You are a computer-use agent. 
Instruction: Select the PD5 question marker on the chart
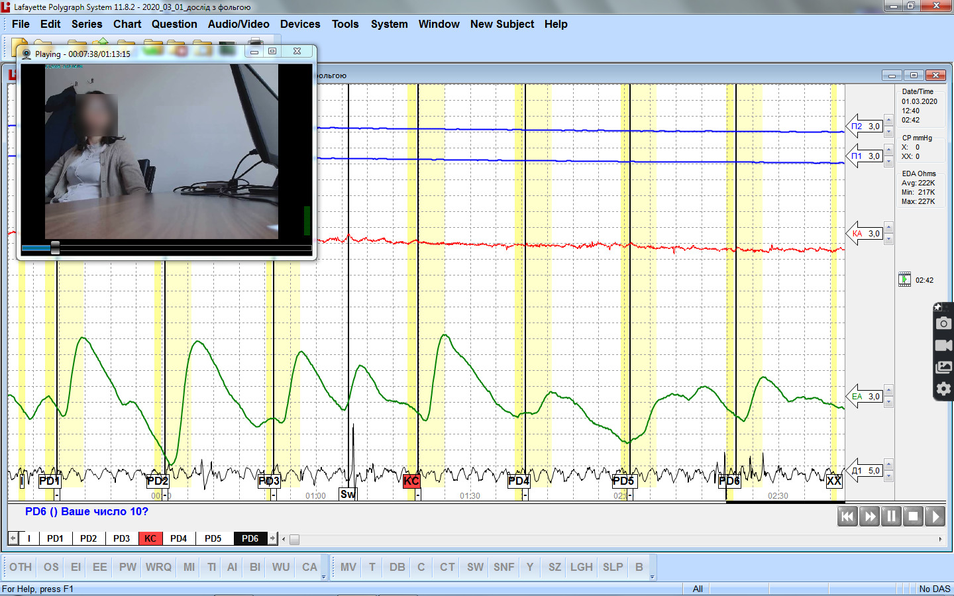click(x=623, y=481)
